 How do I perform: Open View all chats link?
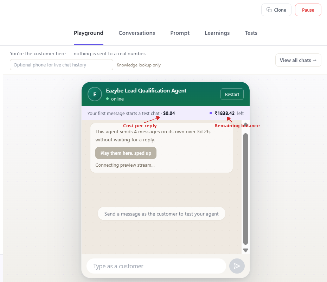tap(298, 60)
